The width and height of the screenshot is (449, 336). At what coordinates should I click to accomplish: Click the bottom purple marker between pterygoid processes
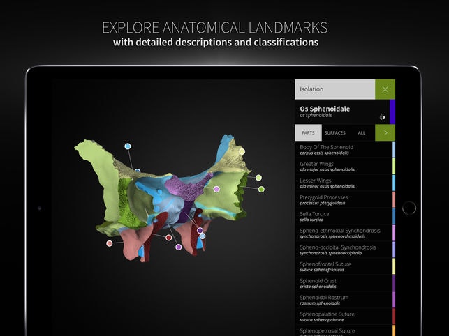pos(178,247)
